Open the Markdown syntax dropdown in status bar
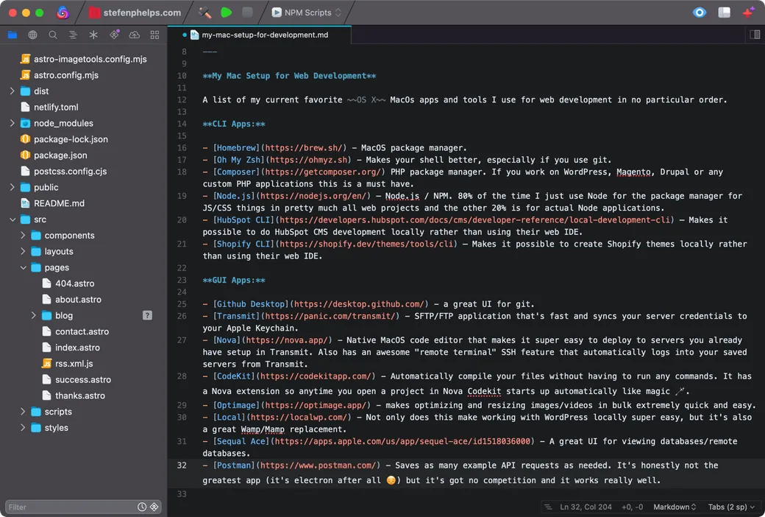 pyautogui.click(x=672, y=507)
